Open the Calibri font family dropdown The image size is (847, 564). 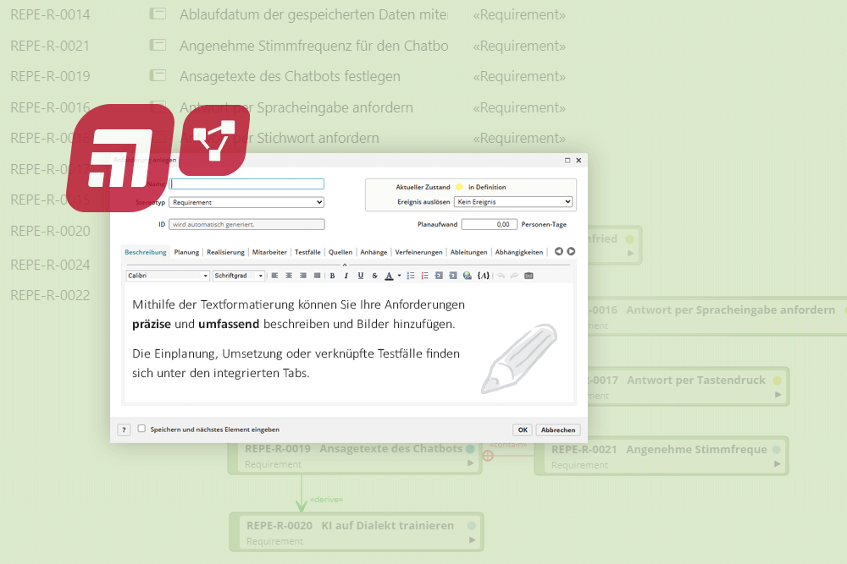coord(168,276)
